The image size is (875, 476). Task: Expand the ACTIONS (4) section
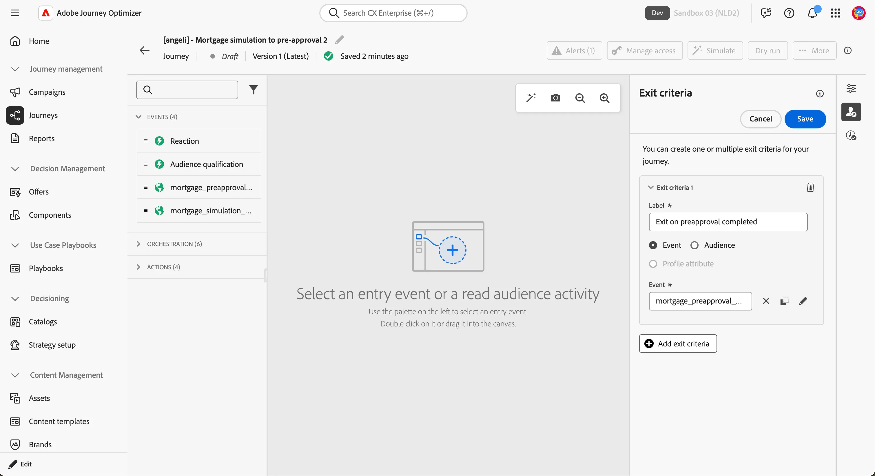point(138,267)
